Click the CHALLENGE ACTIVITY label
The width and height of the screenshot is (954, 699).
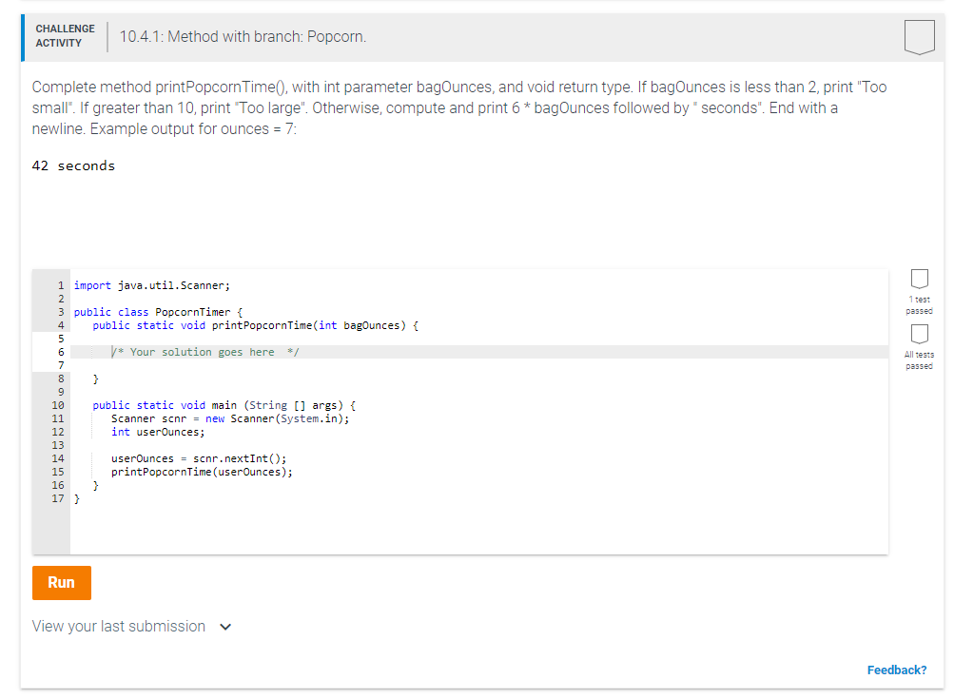tap(64, 35)
